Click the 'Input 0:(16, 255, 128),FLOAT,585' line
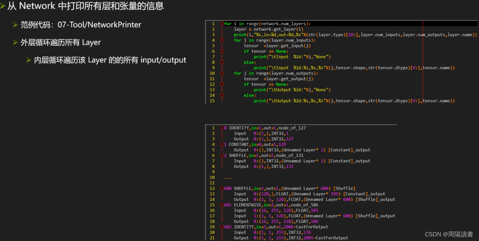Image resolution: width=479 pixels, height=241 pixels. coord(276,210)
